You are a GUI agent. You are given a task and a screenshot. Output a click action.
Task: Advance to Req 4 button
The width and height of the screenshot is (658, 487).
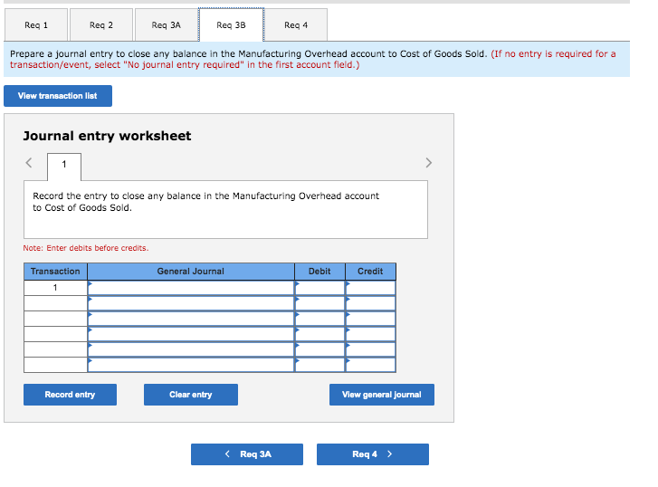click(x=373, y=454)
